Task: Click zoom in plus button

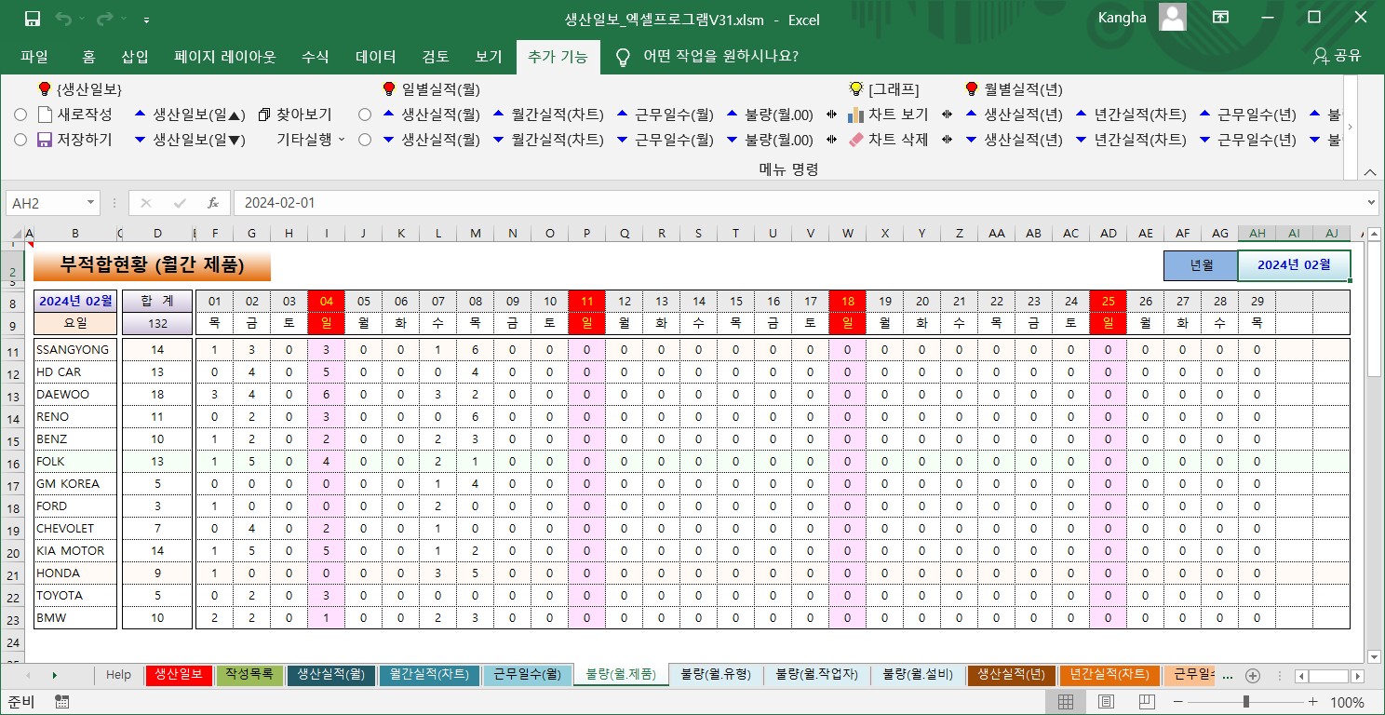Action: pos(1313,701)
